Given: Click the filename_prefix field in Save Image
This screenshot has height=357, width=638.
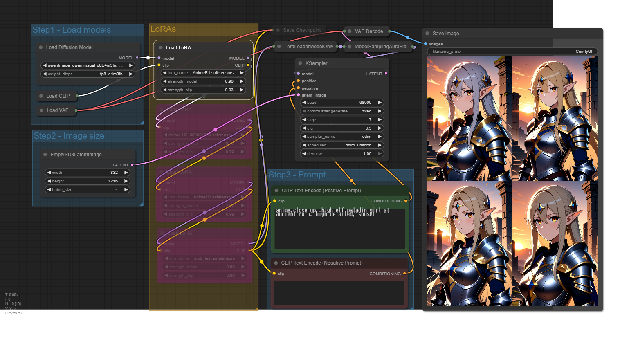Looking at the screenshot, I should [x=512, y=52].
